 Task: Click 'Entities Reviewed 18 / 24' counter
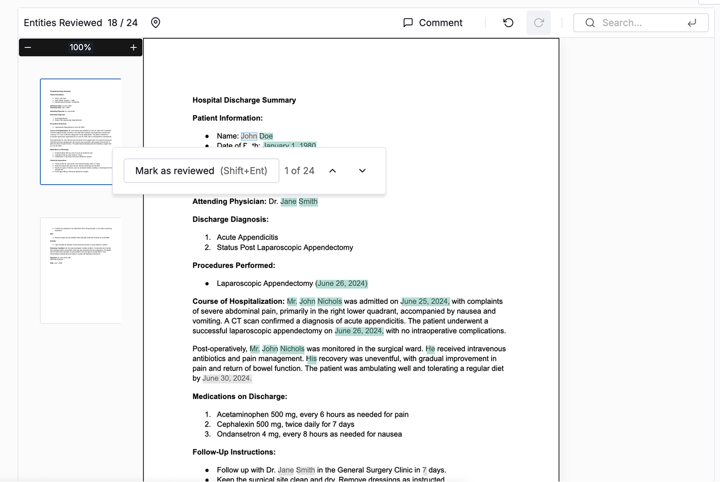point(81,23)
